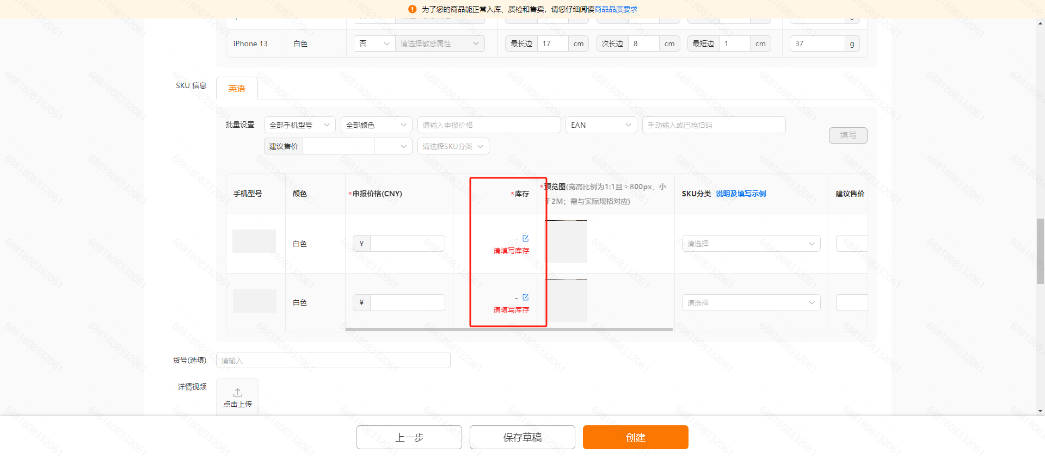
Task: Go back with the 上一步 button
Action: (409, 437)
